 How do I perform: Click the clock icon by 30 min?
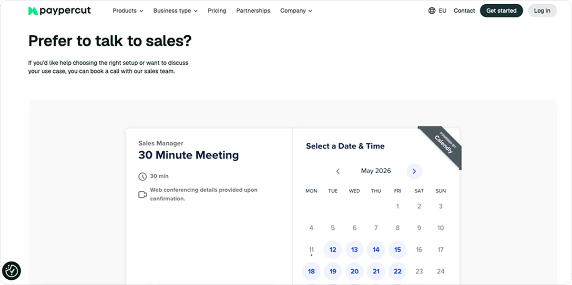pyautogui.click(x=143, y=177)
